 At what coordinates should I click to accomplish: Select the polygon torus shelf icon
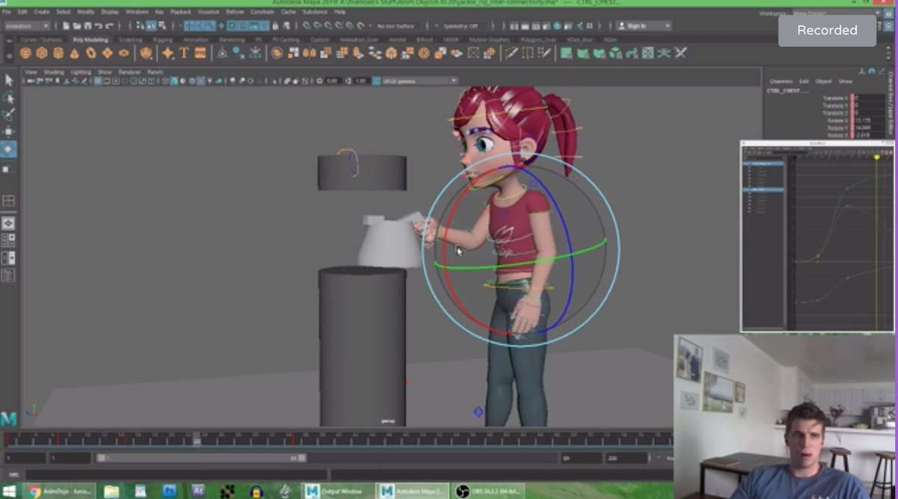(x=91, y=53)
